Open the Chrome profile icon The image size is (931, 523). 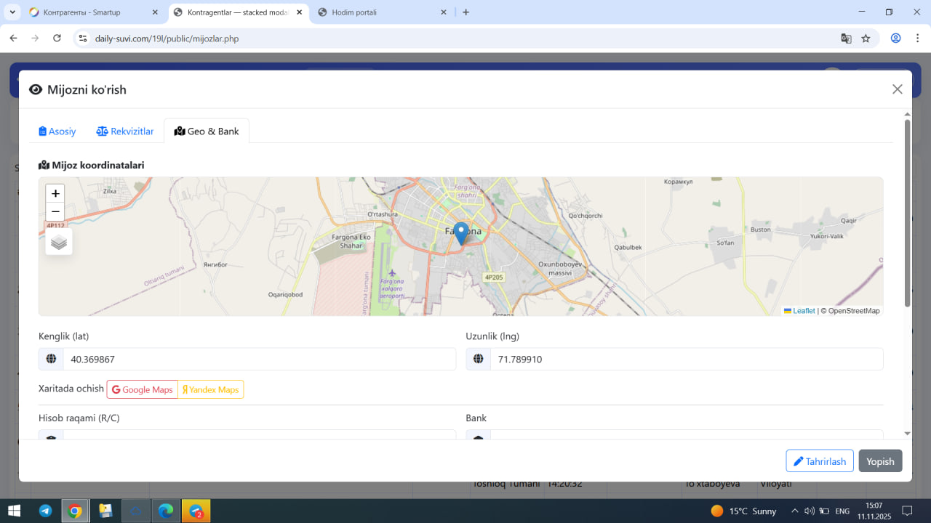[896, 38]
